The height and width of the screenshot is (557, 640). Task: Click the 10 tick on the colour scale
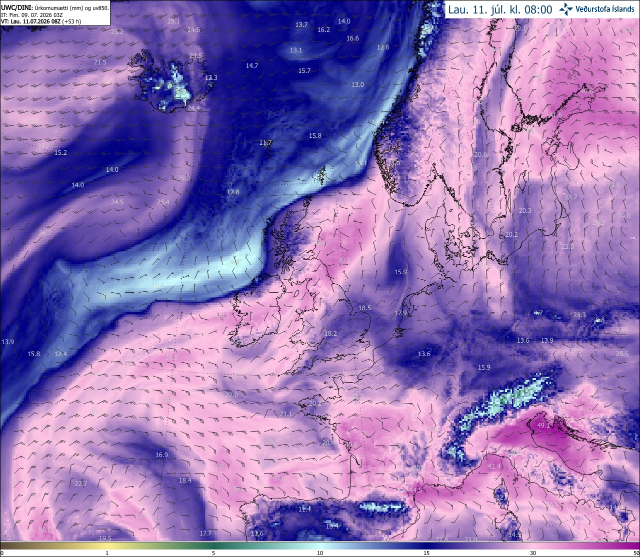coord(320,553)
